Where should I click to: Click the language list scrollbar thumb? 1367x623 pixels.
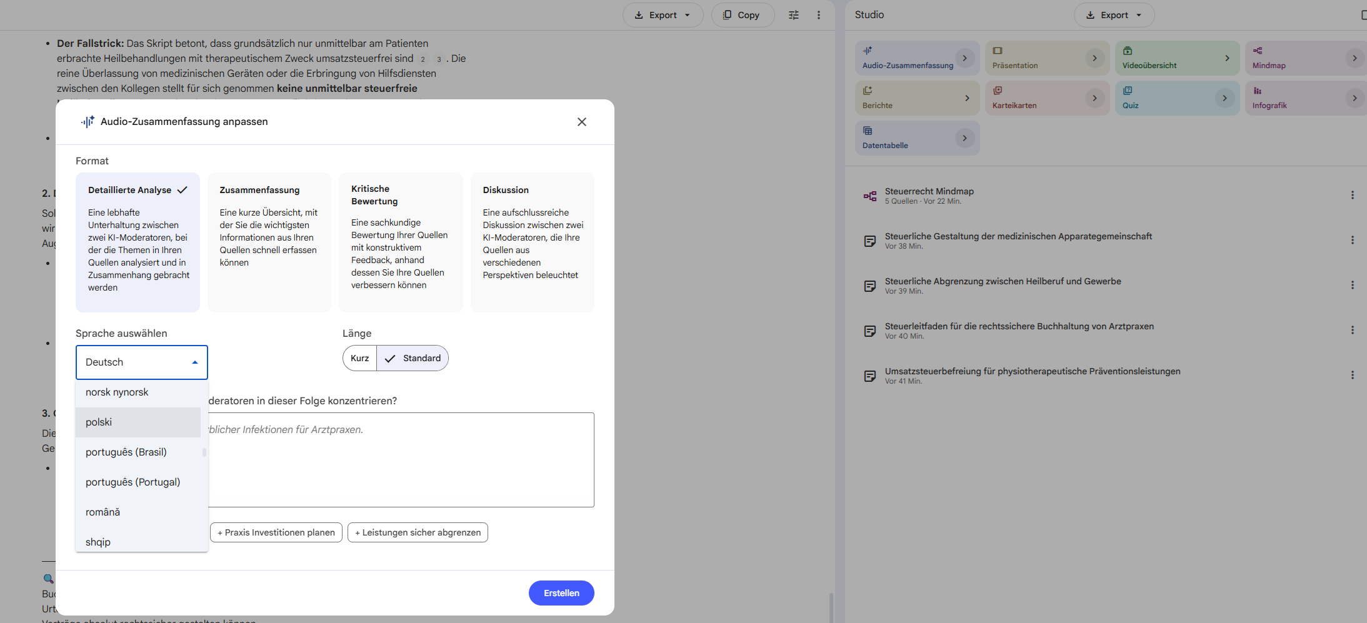204,452
